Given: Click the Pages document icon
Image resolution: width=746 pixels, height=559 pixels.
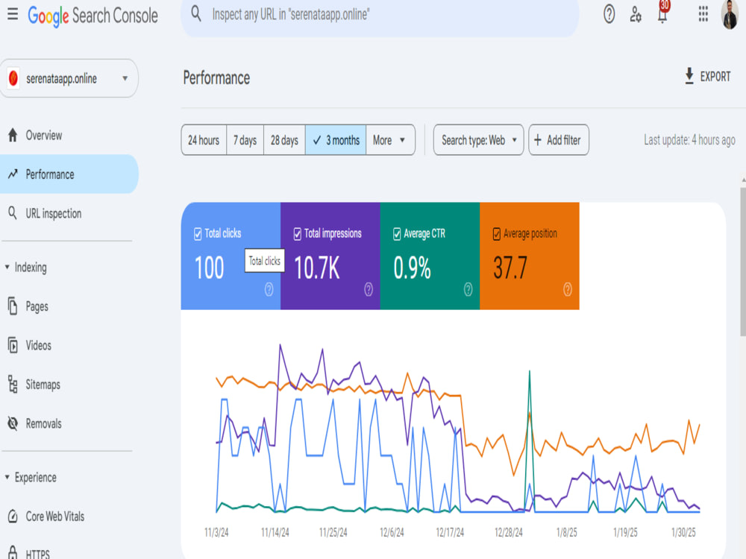Looking at the screenshot, I should click(13, 306).
